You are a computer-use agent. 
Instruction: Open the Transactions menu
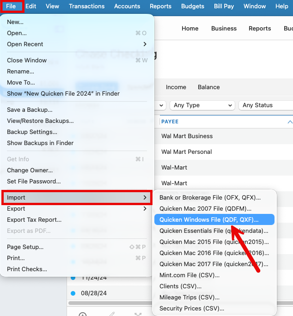(87, 6)
